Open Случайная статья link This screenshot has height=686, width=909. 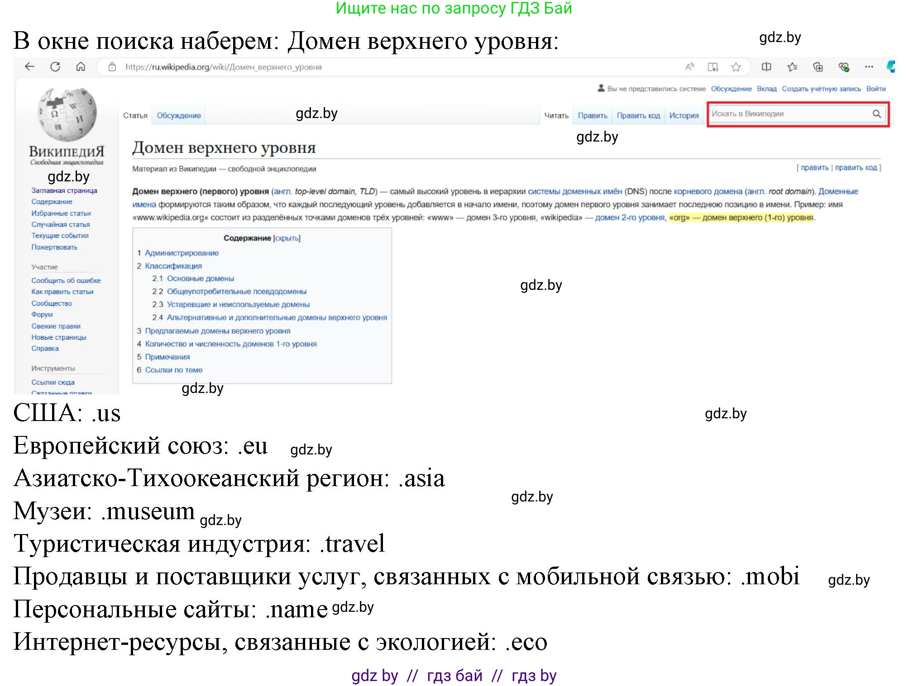[x=61, y=225]
